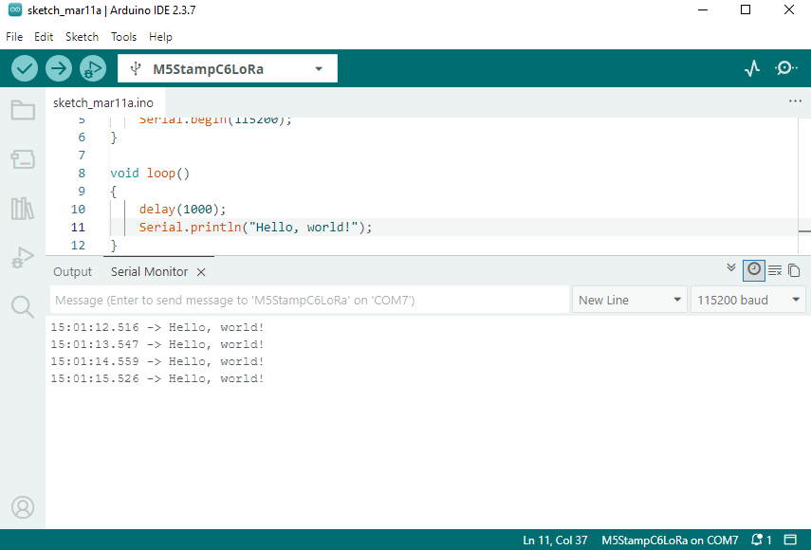Viewport: 811px width, 550px height.
Task: Open the Serial Plotter
Action: (x=752, y=68)
